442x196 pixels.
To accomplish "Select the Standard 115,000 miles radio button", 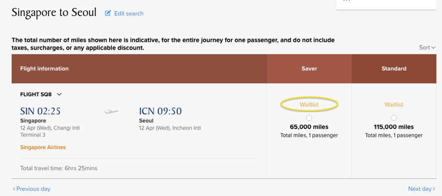I will 394,118.
